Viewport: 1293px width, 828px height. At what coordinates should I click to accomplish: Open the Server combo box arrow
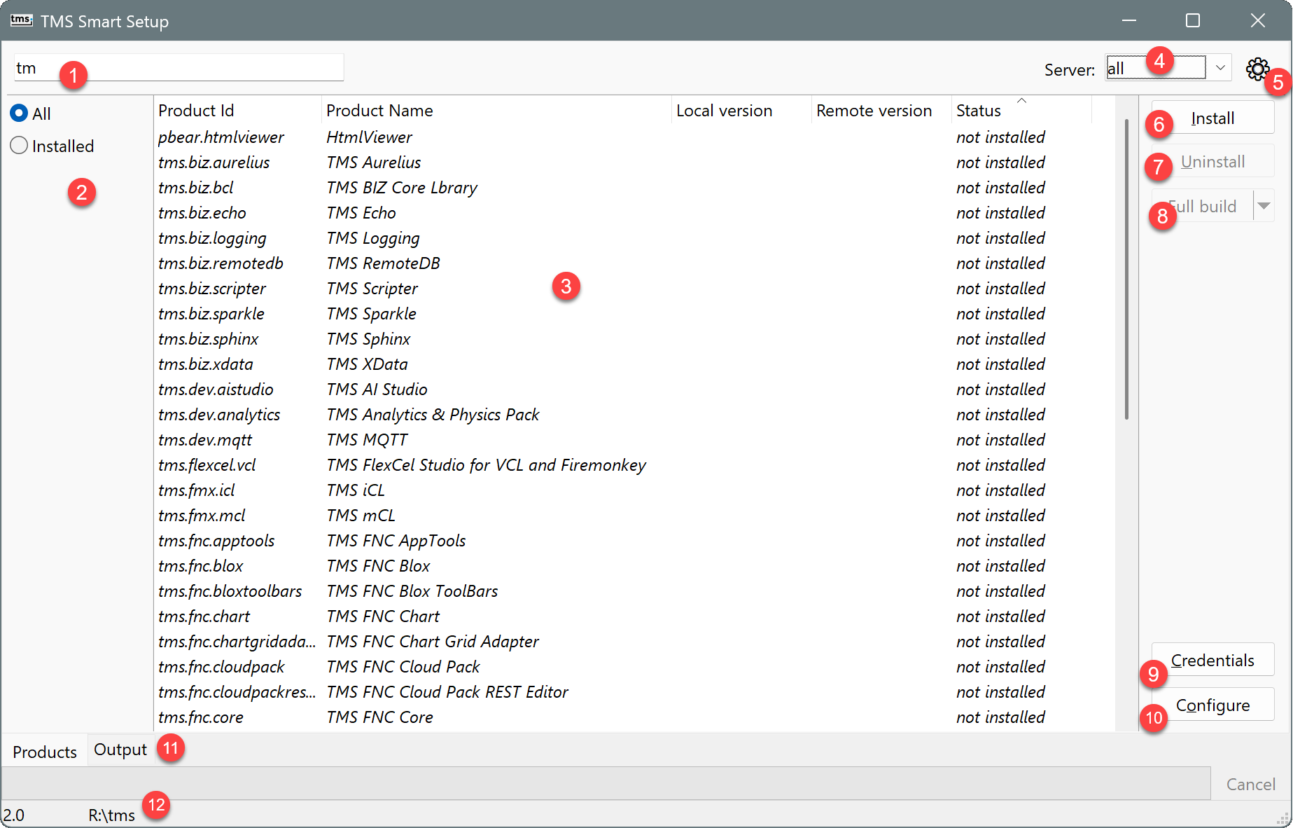[1220, 67]
